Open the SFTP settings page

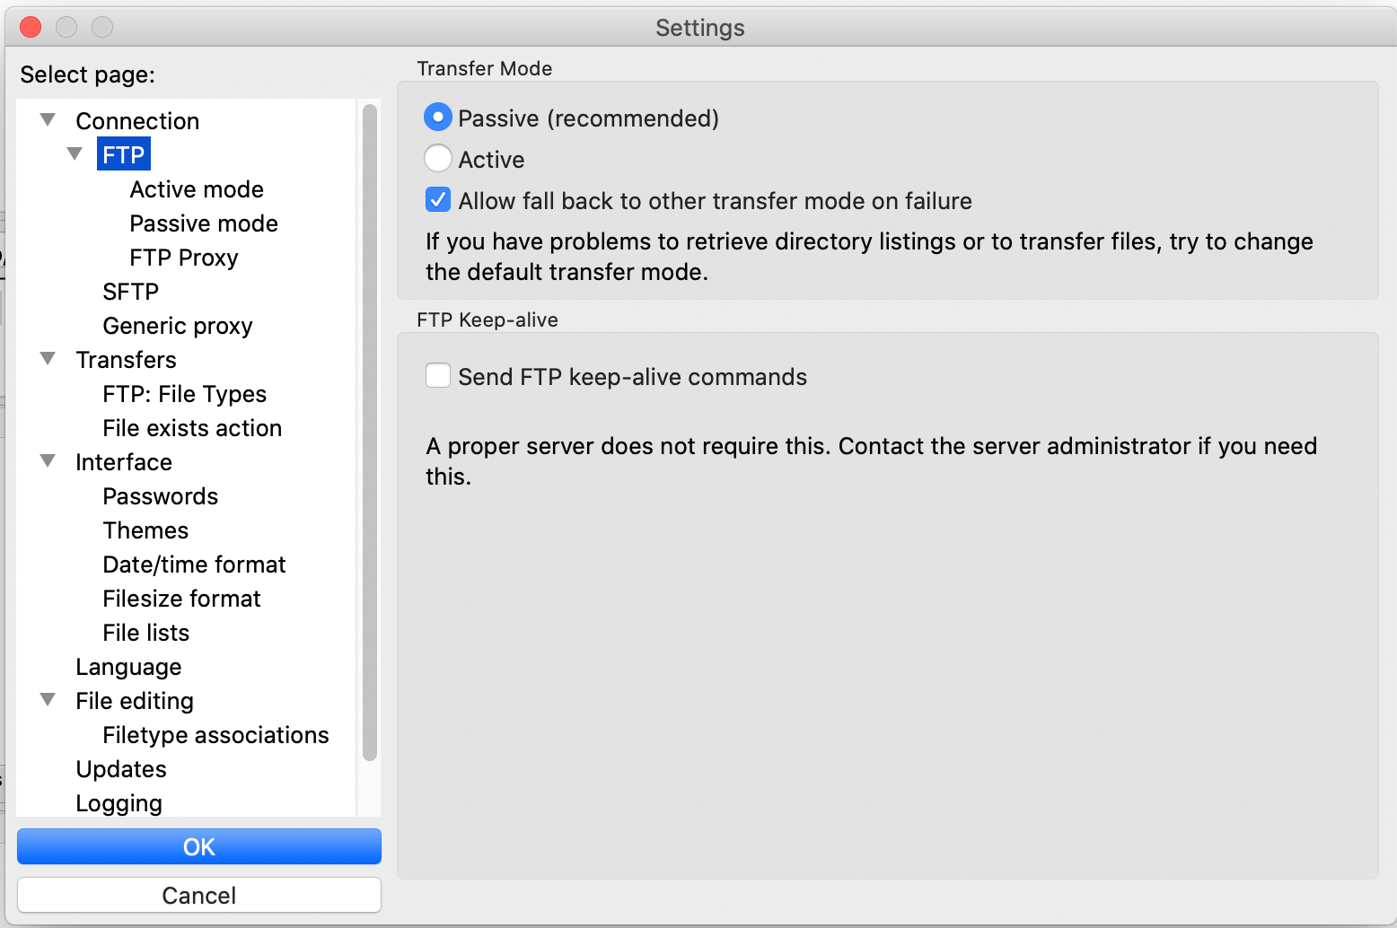(130, 292)
